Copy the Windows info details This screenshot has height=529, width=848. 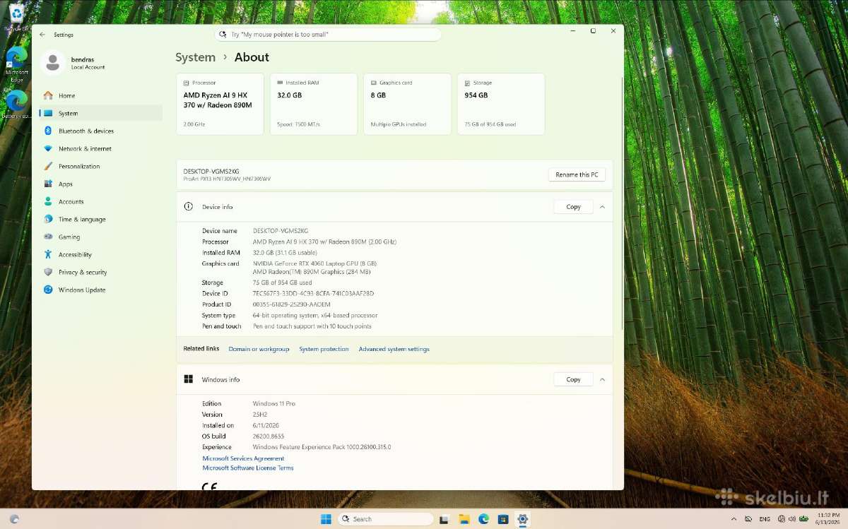click(573, 379)
